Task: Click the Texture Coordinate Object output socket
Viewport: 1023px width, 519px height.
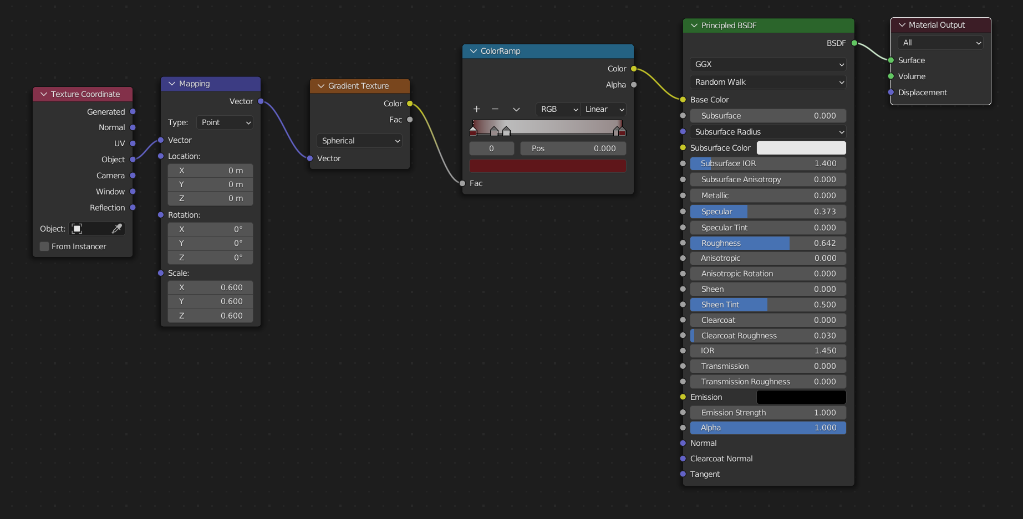Action: pos(133,160)
